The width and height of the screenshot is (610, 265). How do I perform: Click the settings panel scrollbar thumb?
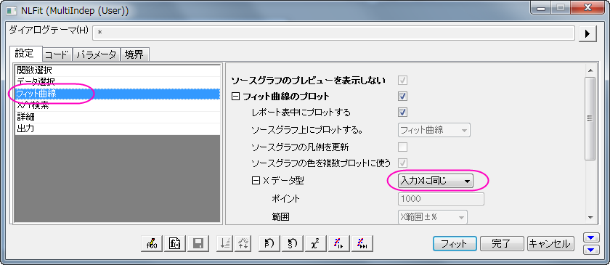[590, 118]
